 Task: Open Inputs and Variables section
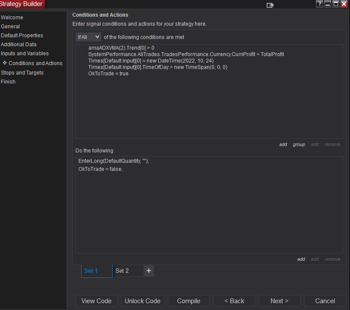click(24, 54)
